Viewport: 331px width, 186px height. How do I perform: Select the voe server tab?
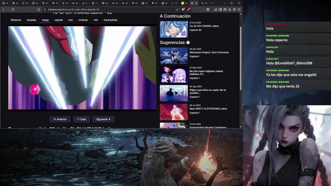[96, 20]
